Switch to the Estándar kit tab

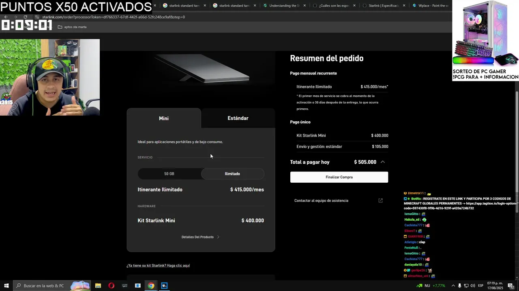[x=238, y=118]
